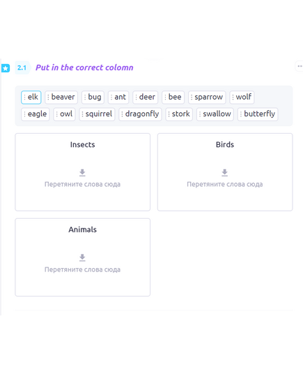Click the squirrel word chip

pyautogui.click(x=97, y=114)
